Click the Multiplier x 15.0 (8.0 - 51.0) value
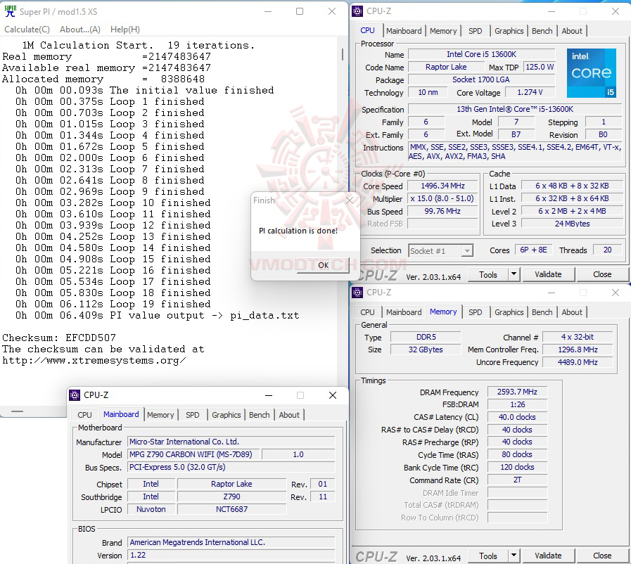Image resolution: width=631 pixels, height=564 pixels. [442, 198]
